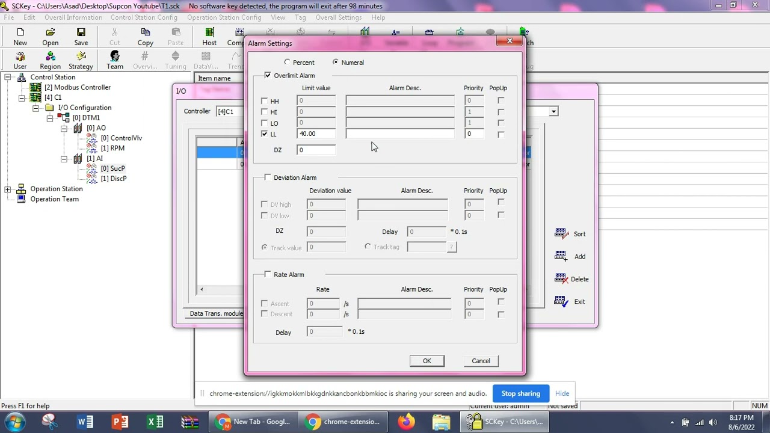Screen dimensions: 770x433
Task: Click the Windows Start button
Action: tap(14, 422)
